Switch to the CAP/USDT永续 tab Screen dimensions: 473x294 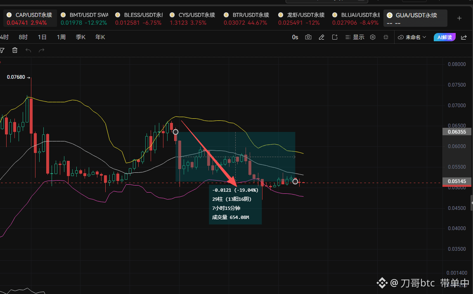[x=30, y=19]
